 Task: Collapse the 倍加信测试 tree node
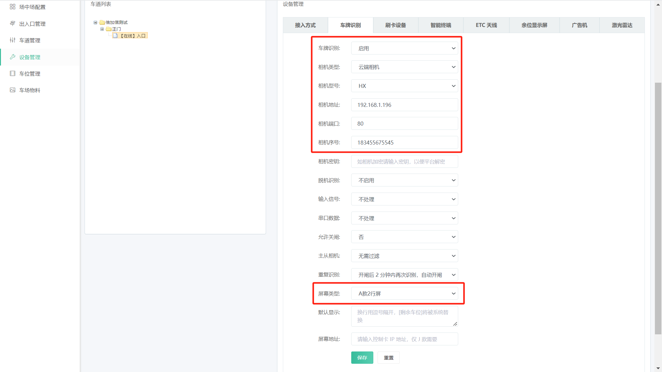(95, 22)
